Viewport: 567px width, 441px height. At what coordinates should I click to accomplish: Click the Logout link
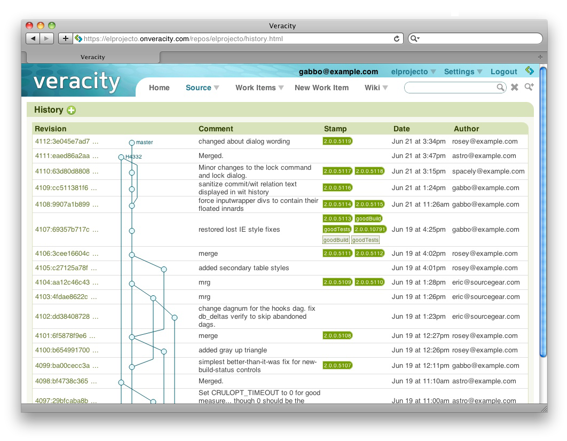tap(503, 72)
